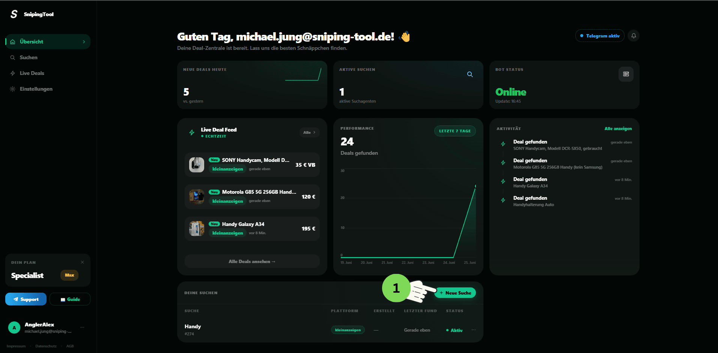Sort by the Letzter Fund column header
Image resolution: width=718 pixels, height=353 pixels.
tap(420, 311)
